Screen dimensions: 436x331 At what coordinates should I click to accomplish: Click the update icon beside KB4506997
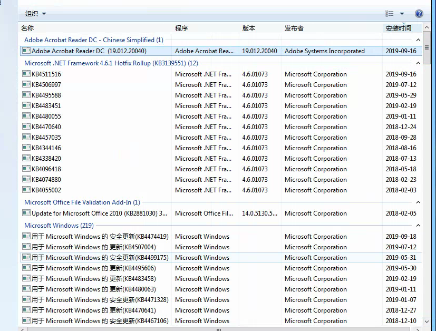(x=26, y=84)
